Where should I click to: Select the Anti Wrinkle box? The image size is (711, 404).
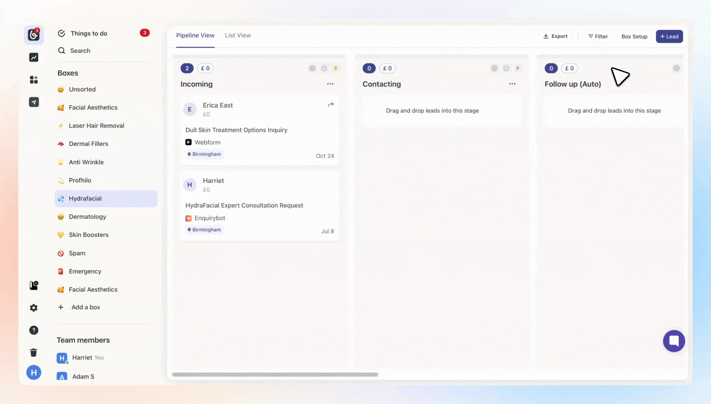click(106, 162)
